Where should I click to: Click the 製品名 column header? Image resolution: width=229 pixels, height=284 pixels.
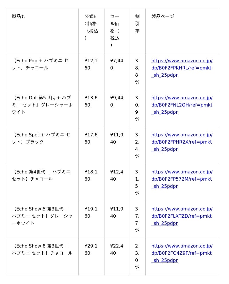(19, 17)
